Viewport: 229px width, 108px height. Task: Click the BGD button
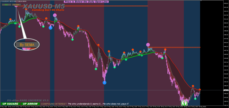[6, 5]
